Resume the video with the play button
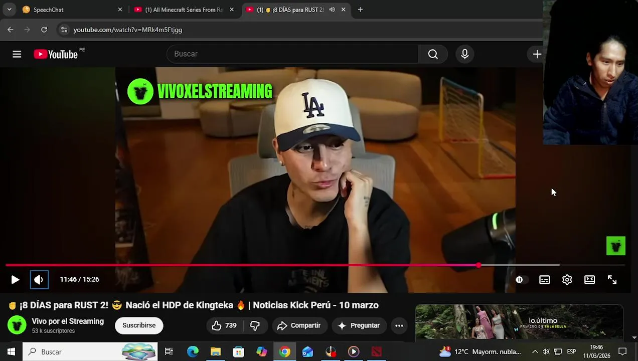Screen dimensions: 638x361 point(15,280)
